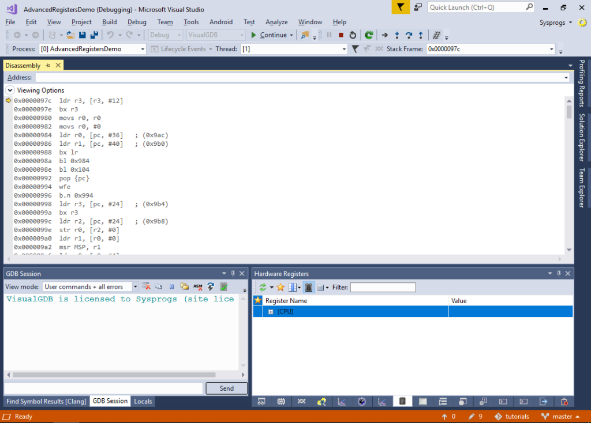Open the Debug menu
This screenshot has height=423, width=591.
[x=137, y=22]
